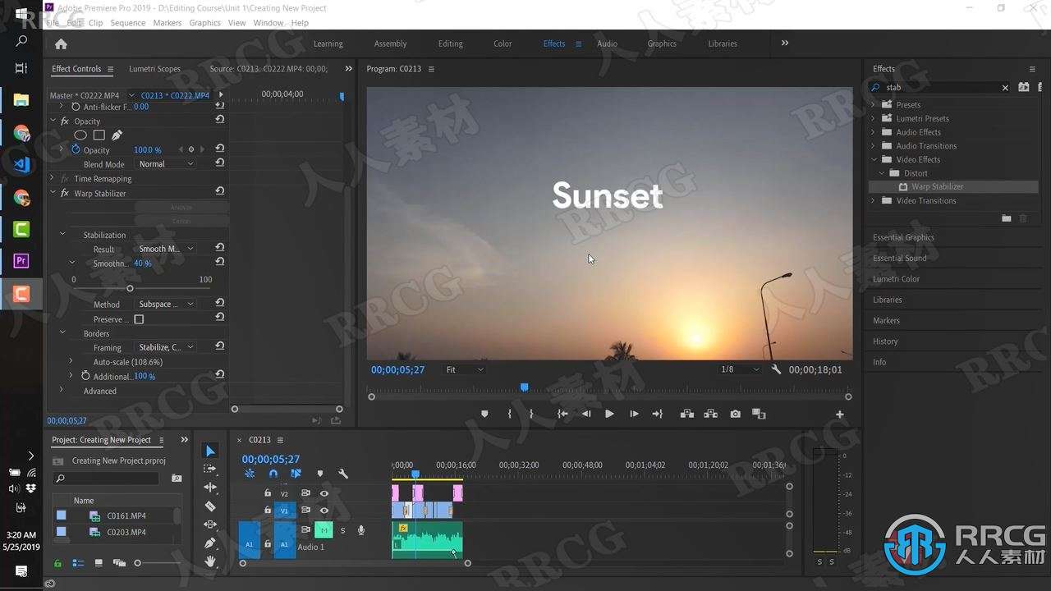The width and height of the screenshot is (1051, 591).
Task: Open Program monitor button editor plus
Action: (x=839, y=415)
